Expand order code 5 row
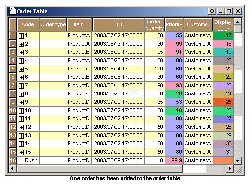 click(x=21, y=69)
